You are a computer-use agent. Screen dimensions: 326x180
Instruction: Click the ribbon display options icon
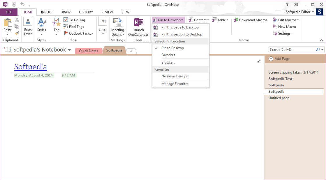(x=296, y=4)
